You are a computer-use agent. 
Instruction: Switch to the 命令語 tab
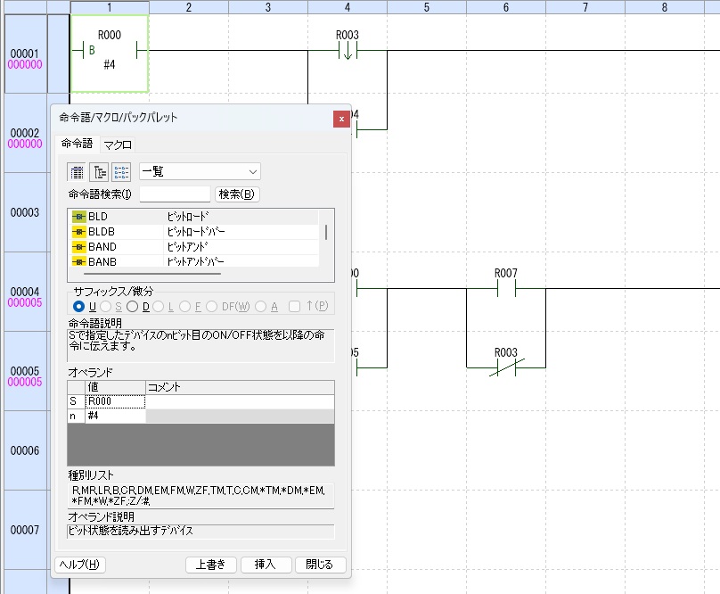tap(76, 144)
